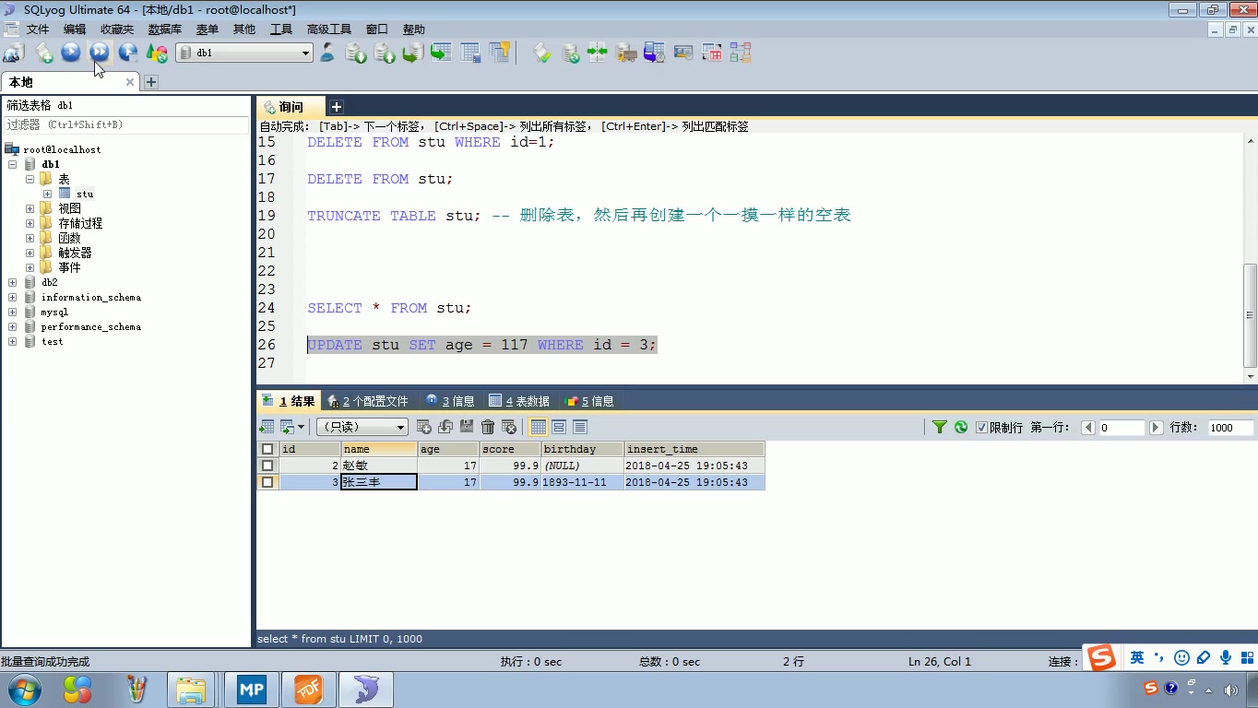Open the 工具 menu
Screen dimensions: 1258x708
point(281,29)
